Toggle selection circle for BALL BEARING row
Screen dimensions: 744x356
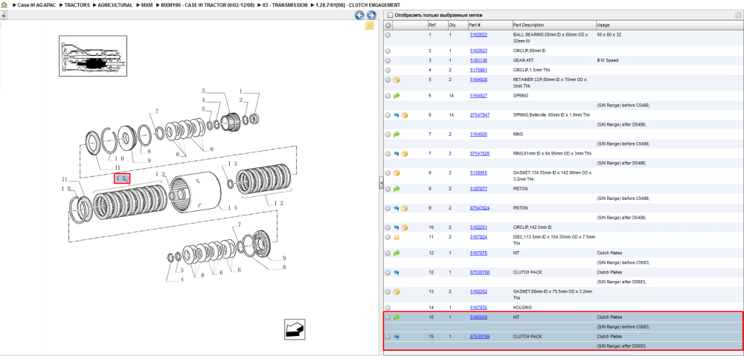pos(388,35)
